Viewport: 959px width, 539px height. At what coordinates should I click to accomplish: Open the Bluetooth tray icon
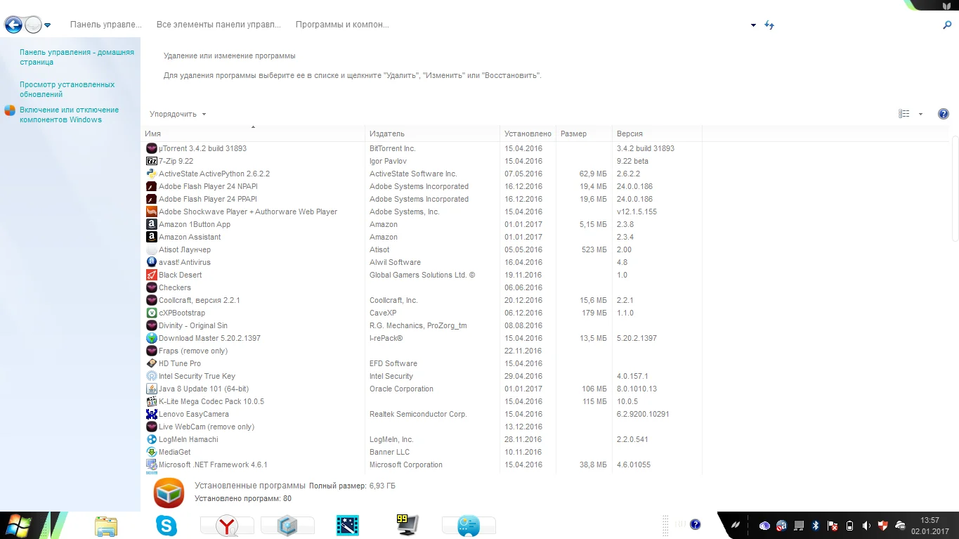point(816,526)
